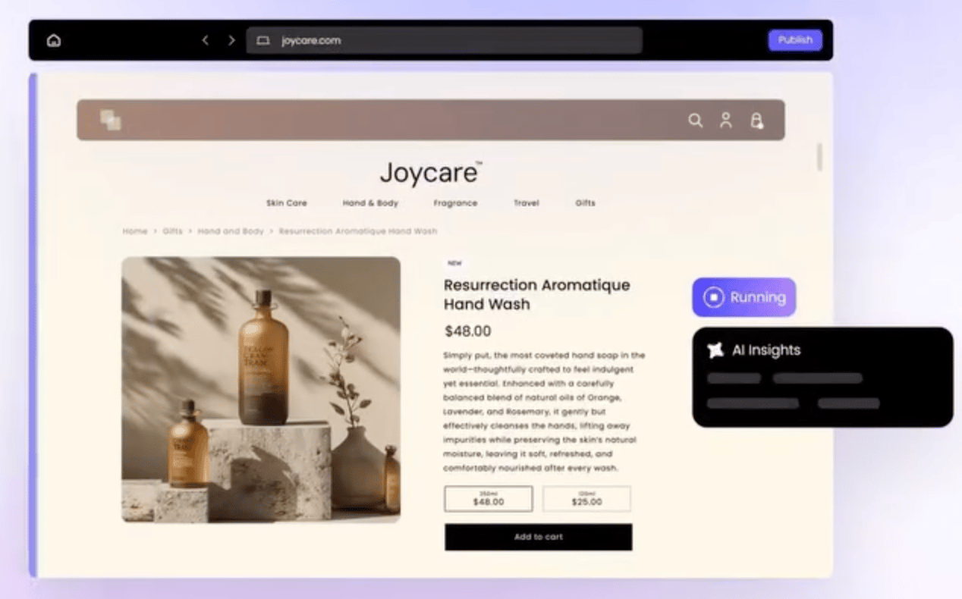Click the NEW badge
The image size is (962, 599).
click(454, 263)
